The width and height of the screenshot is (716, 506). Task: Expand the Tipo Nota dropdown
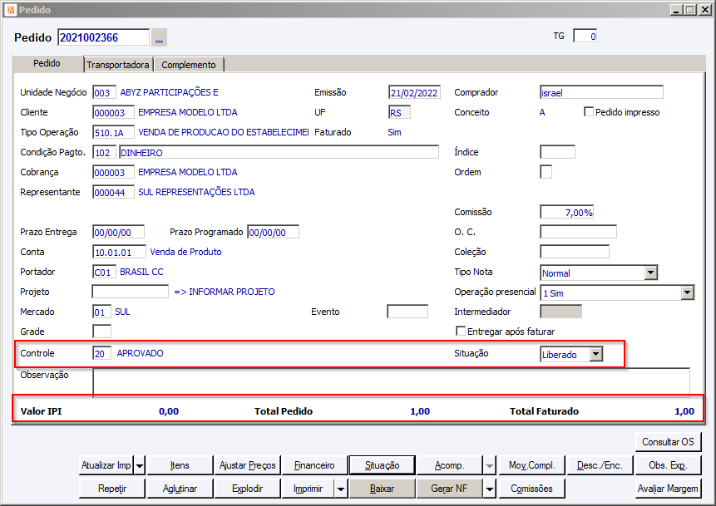(x=650, y=273)
